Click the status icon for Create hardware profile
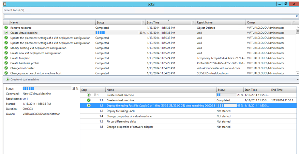Image resolution: width=301 pixels, height=158 pixels. pos(6,63)
